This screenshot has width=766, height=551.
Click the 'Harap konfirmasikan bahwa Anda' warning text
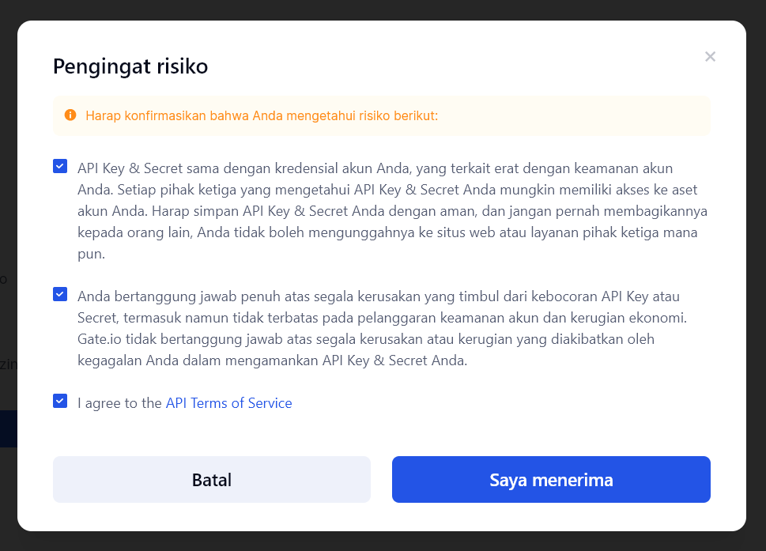click(262, 116)
